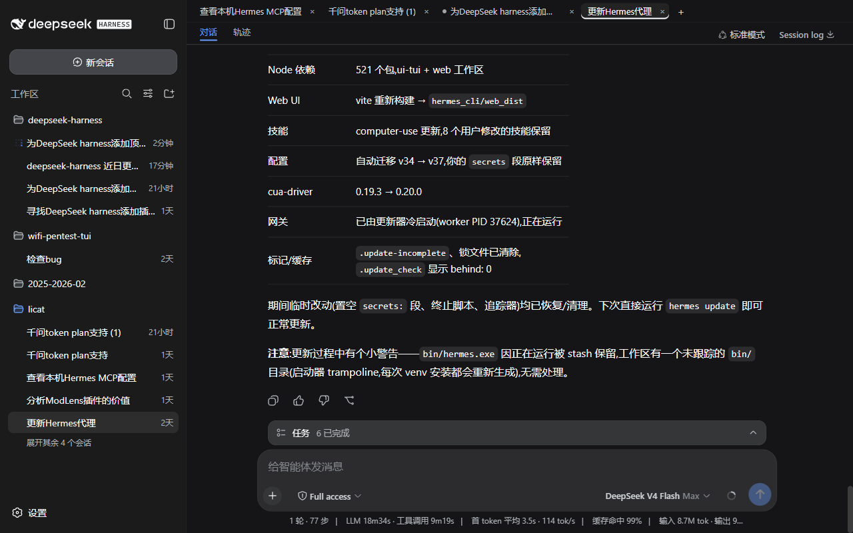Screen dimensions: 853x533
Task: Start a 新会话
Action: click(93, 62)
